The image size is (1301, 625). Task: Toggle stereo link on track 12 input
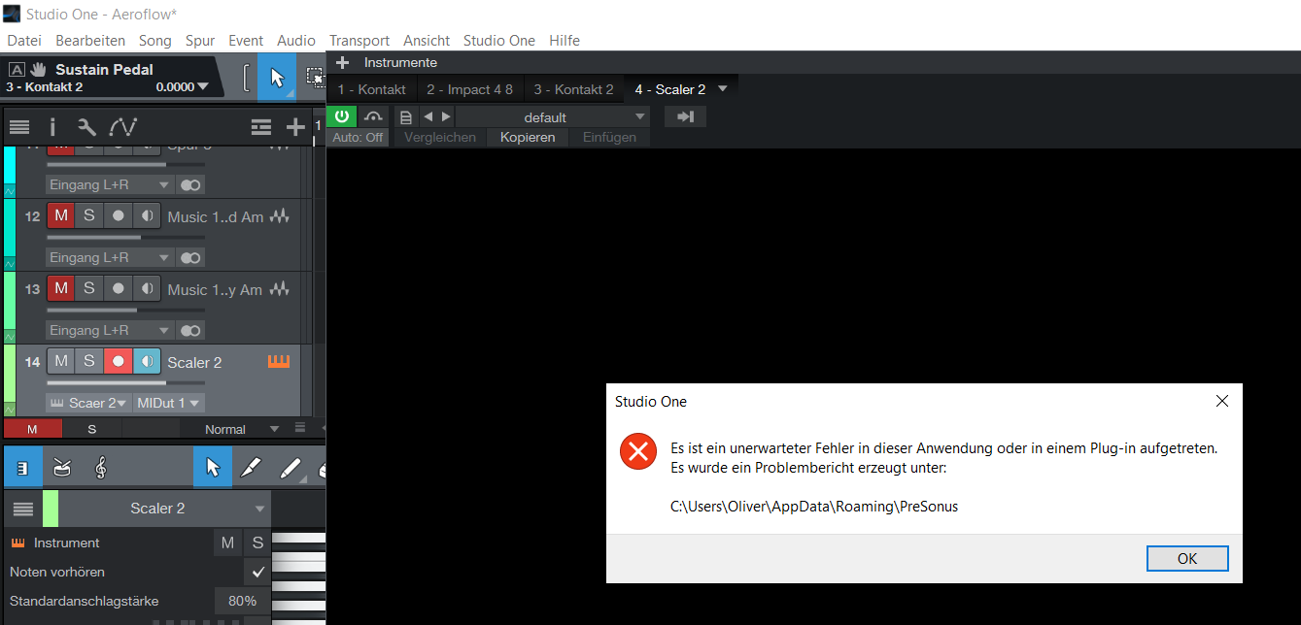click(x=190, y=257)
